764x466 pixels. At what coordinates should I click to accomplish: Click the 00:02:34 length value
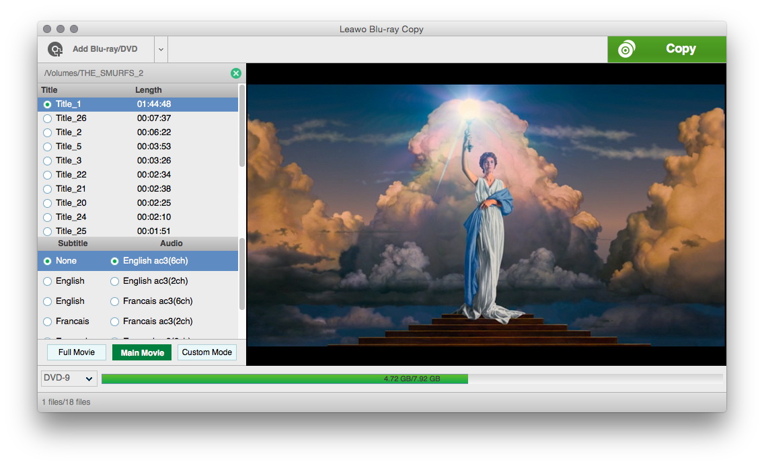click(153, 175)
